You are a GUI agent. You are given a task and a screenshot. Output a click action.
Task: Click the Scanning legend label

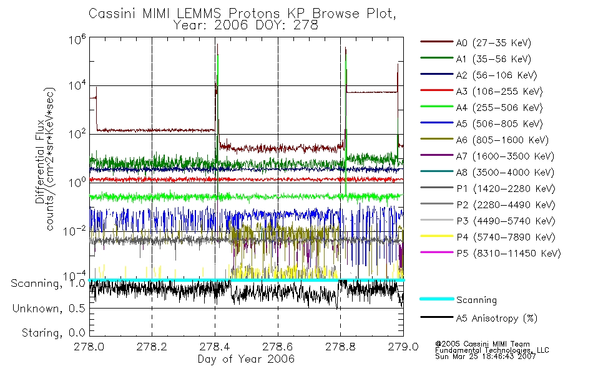[x=476, y=300]
